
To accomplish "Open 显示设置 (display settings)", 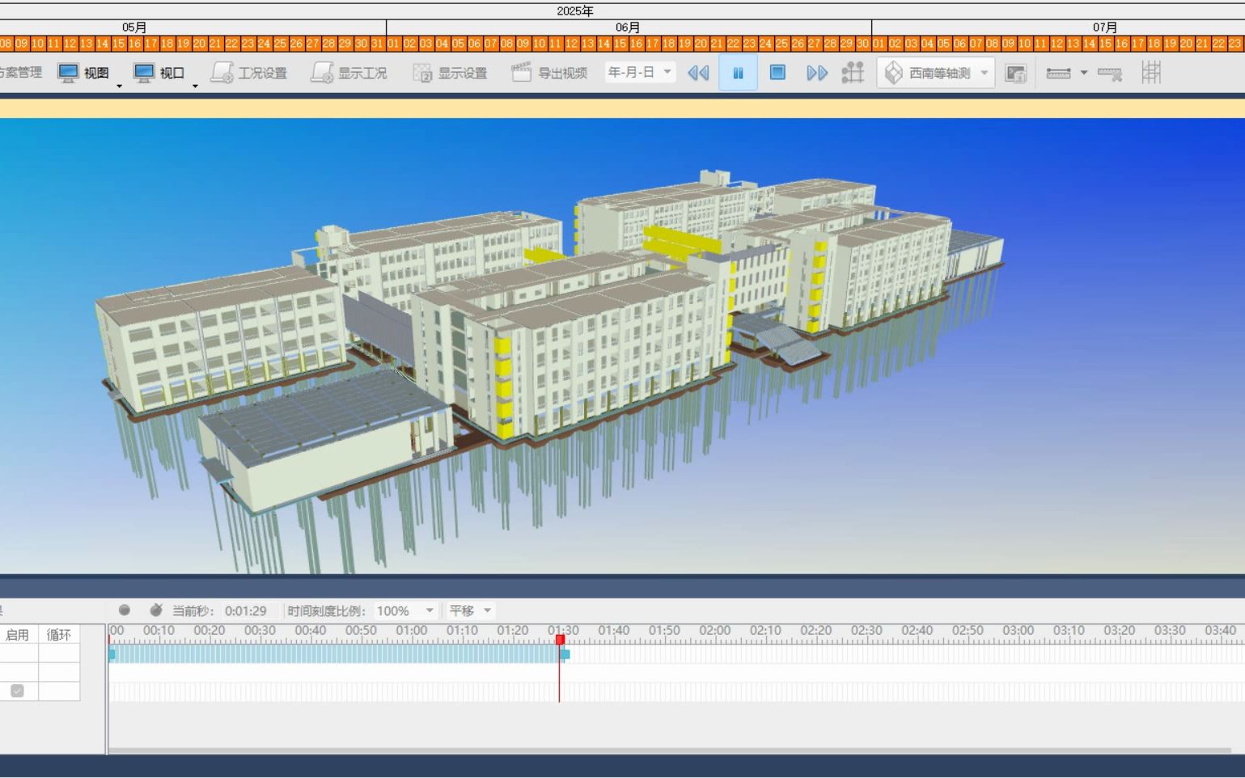I will [x=450, y=73].
